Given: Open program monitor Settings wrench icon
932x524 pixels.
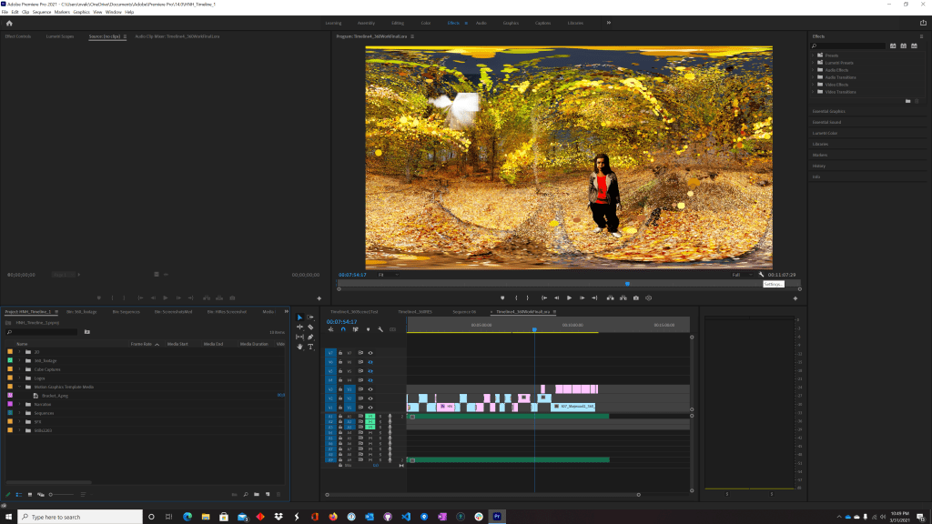Looking at the screenshot, I should (761, 275).
